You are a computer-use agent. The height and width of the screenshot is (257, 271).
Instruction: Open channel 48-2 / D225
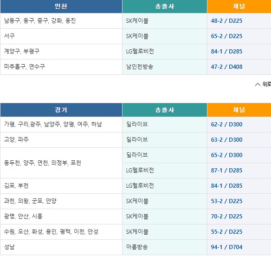click(226, 21)
